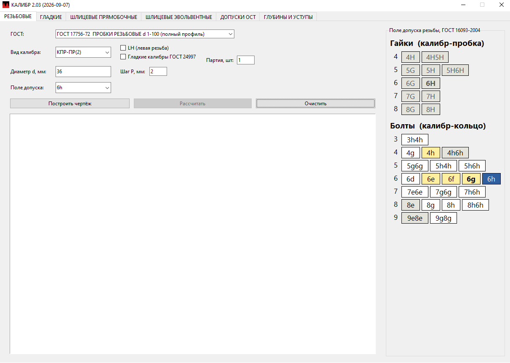Choose bolt tolerance 7h6h
Screen dimensions: 510x363
pos(472,192)
